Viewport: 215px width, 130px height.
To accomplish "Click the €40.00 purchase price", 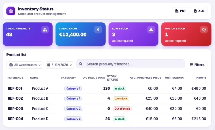I will [x=152, y=109].
